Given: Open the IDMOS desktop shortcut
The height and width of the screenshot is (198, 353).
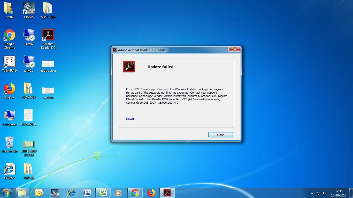Looking at the screenshot, I should pos(29,10).
